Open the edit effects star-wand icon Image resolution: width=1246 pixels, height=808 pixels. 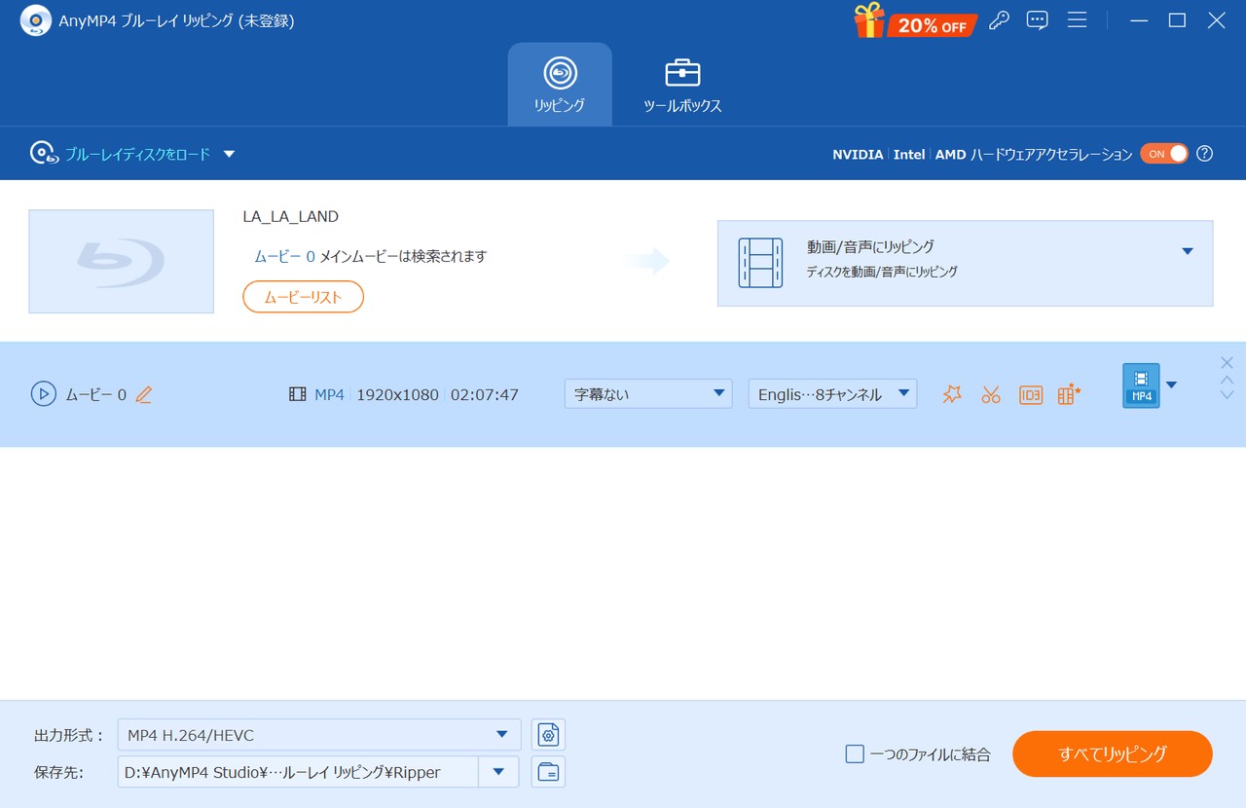pos(952,394)
